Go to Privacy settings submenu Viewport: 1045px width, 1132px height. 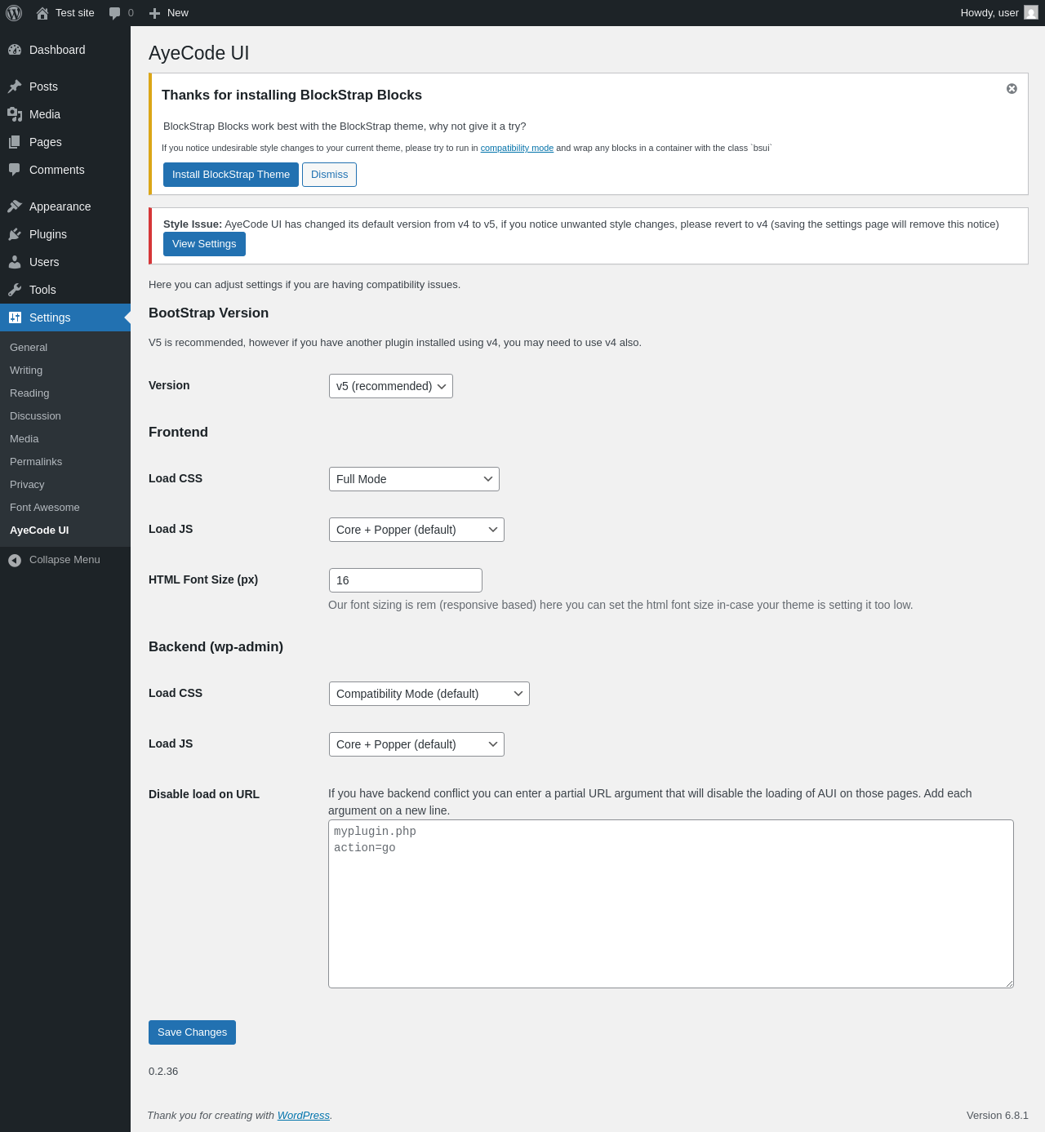coord(65,485)
